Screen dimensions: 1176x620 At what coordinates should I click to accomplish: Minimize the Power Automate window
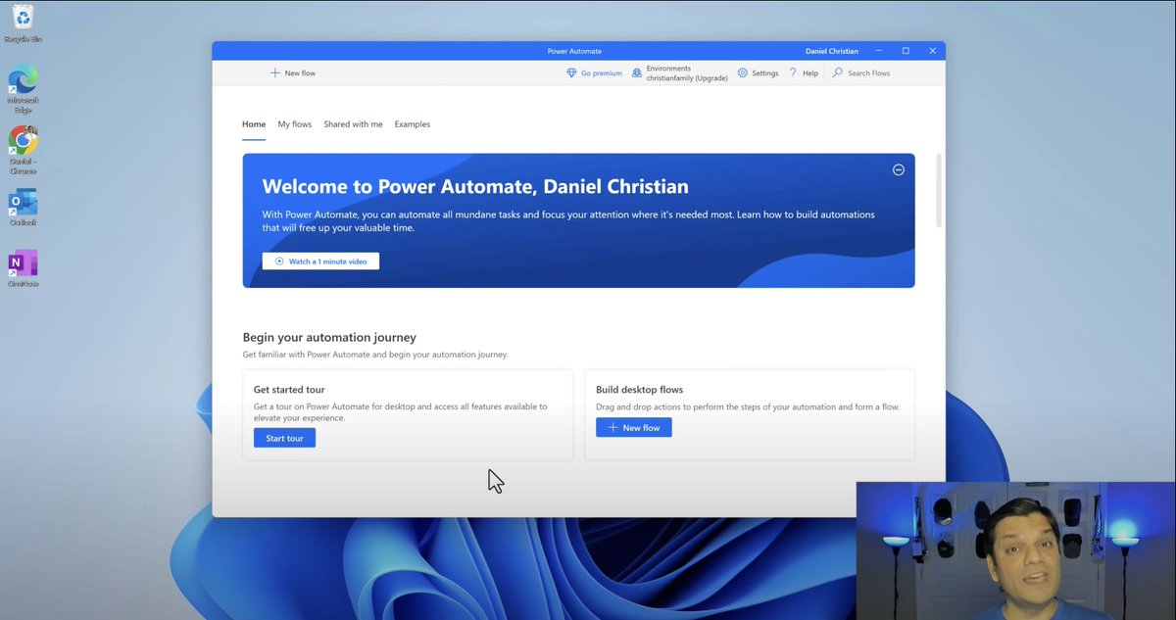click(879, 51)
